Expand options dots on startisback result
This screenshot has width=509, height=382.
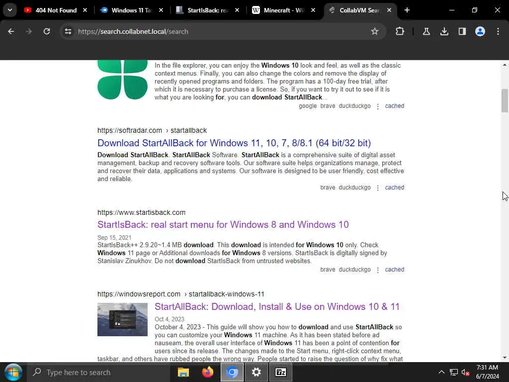[378, 270]
